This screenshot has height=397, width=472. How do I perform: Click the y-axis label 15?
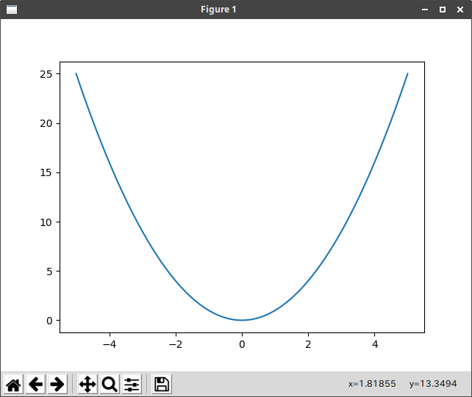tap(46, 172)
